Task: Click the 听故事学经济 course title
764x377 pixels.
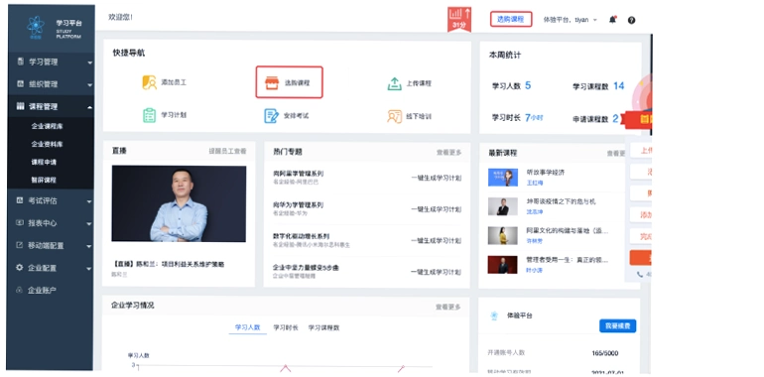Action: click(x=546, y=173)
